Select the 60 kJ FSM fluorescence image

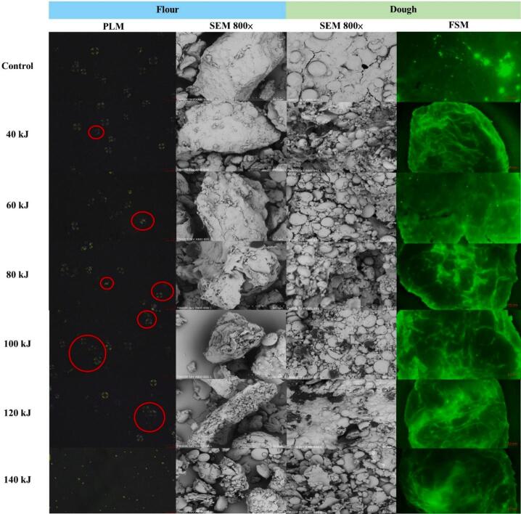458,205
